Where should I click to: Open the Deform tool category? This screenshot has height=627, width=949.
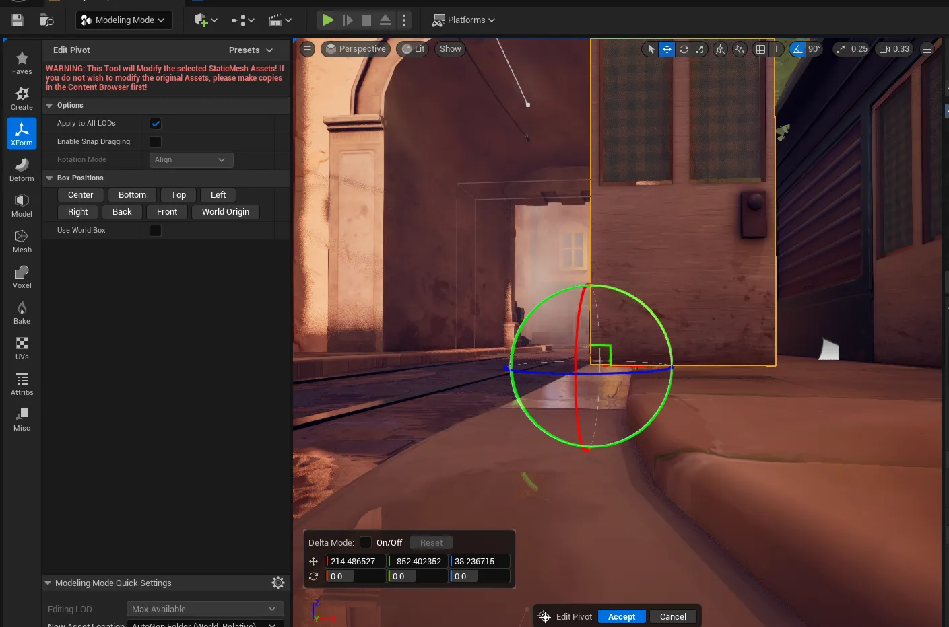pos(22,170)
